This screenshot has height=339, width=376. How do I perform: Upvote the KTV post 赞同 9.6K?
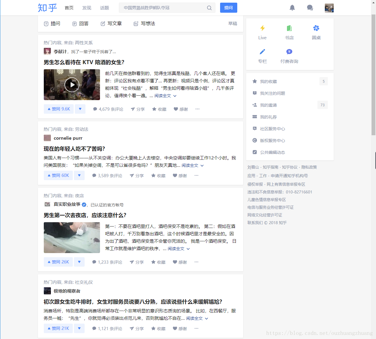click(x=59, y=109)
